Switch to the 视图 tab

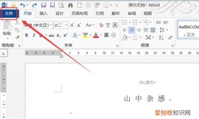coord(148,14)
